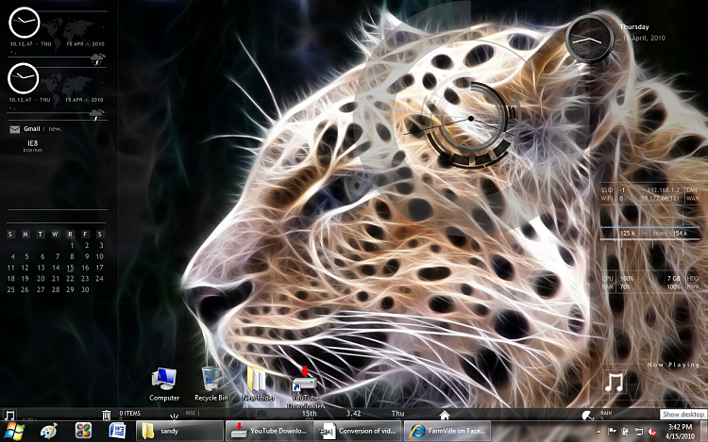Switch to the sandy folder window
The width and height of the screenshot is (708, 442).
coord(179,432)
